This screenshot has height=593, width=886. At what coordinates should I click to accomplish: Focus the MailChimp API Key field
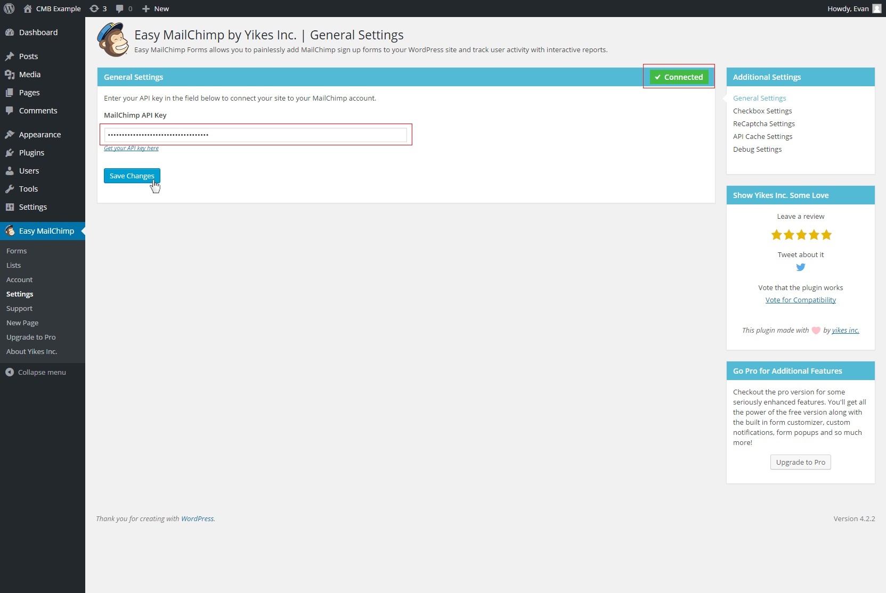(256, 135)
